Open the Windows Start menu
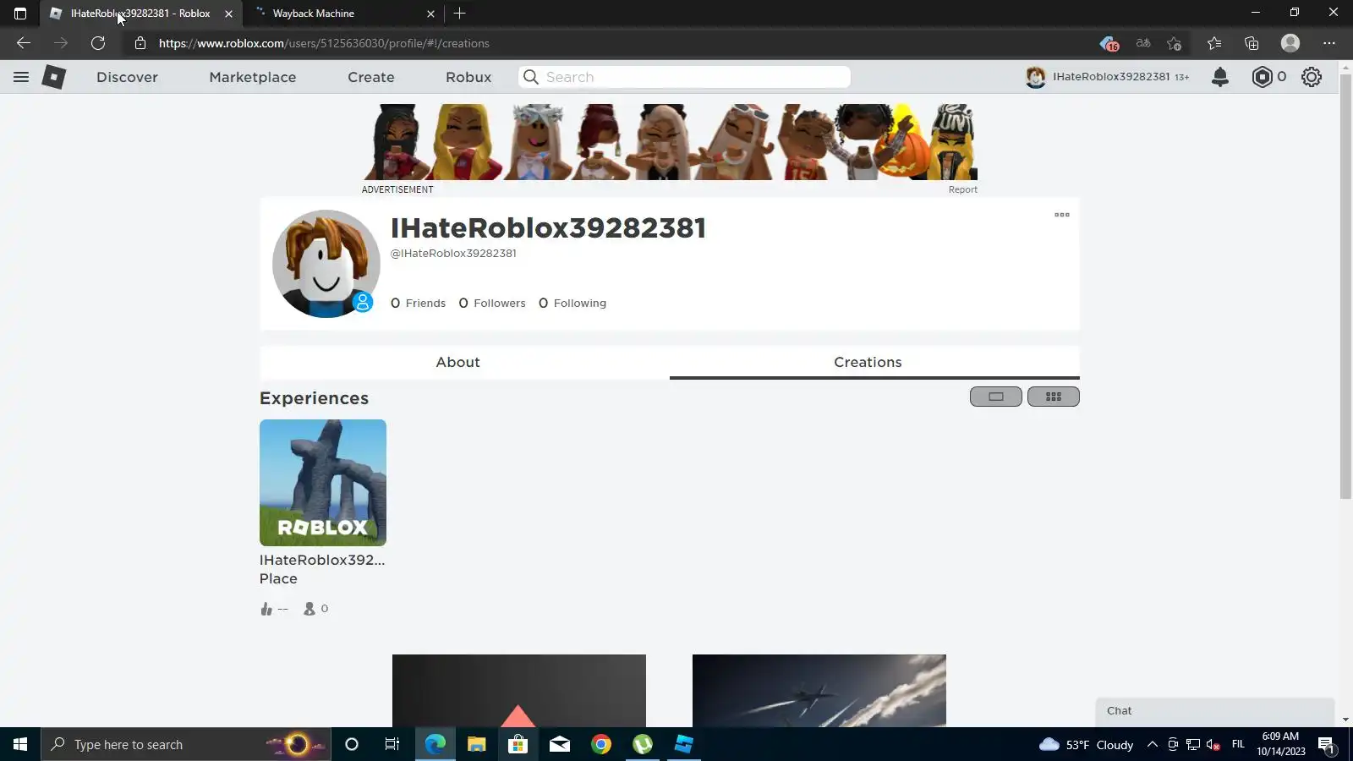The width and height of the screenshot is (1353, 761). pyautogui.click(x=20, y=744)
